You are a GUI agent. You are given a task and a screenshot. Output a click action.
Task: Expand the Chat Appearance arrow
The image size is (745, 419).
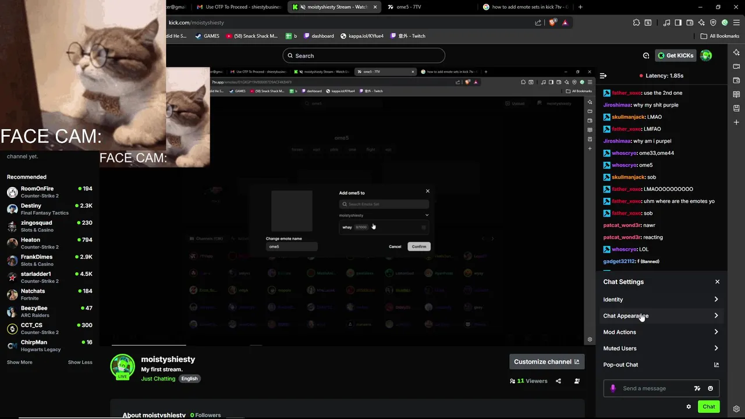click(716, 316)
